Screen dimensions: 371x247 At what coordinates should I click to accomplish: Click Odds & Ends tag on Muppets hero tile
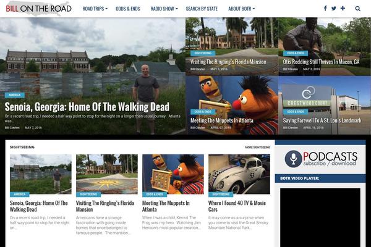tap(203, 112)
